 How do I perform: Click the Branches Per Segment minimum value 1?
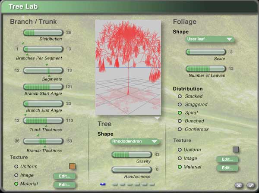[17, 49]
